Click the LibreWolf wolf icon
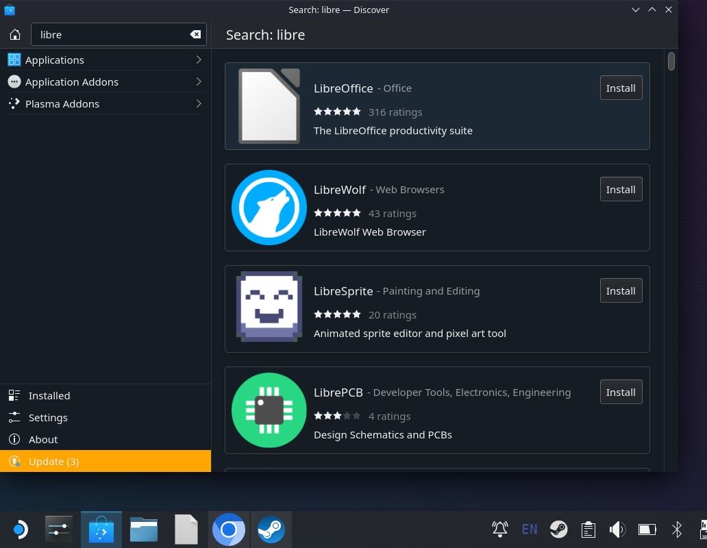Viewport: 707px width, 548px height. click(x=269, y=207)
